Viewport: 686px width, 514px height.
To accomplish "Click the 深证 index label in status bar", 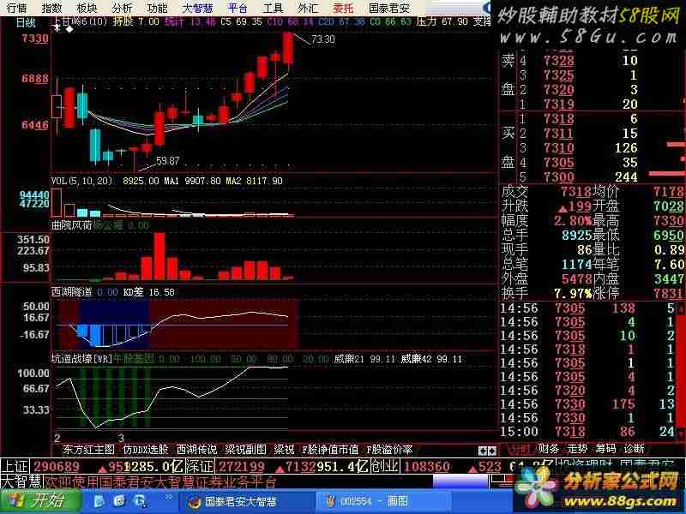I will 200,466.
